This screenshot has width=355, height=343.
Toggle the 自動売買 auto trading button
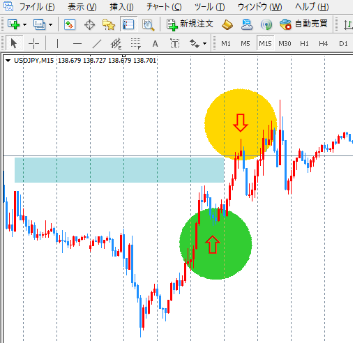click(303, 24)
